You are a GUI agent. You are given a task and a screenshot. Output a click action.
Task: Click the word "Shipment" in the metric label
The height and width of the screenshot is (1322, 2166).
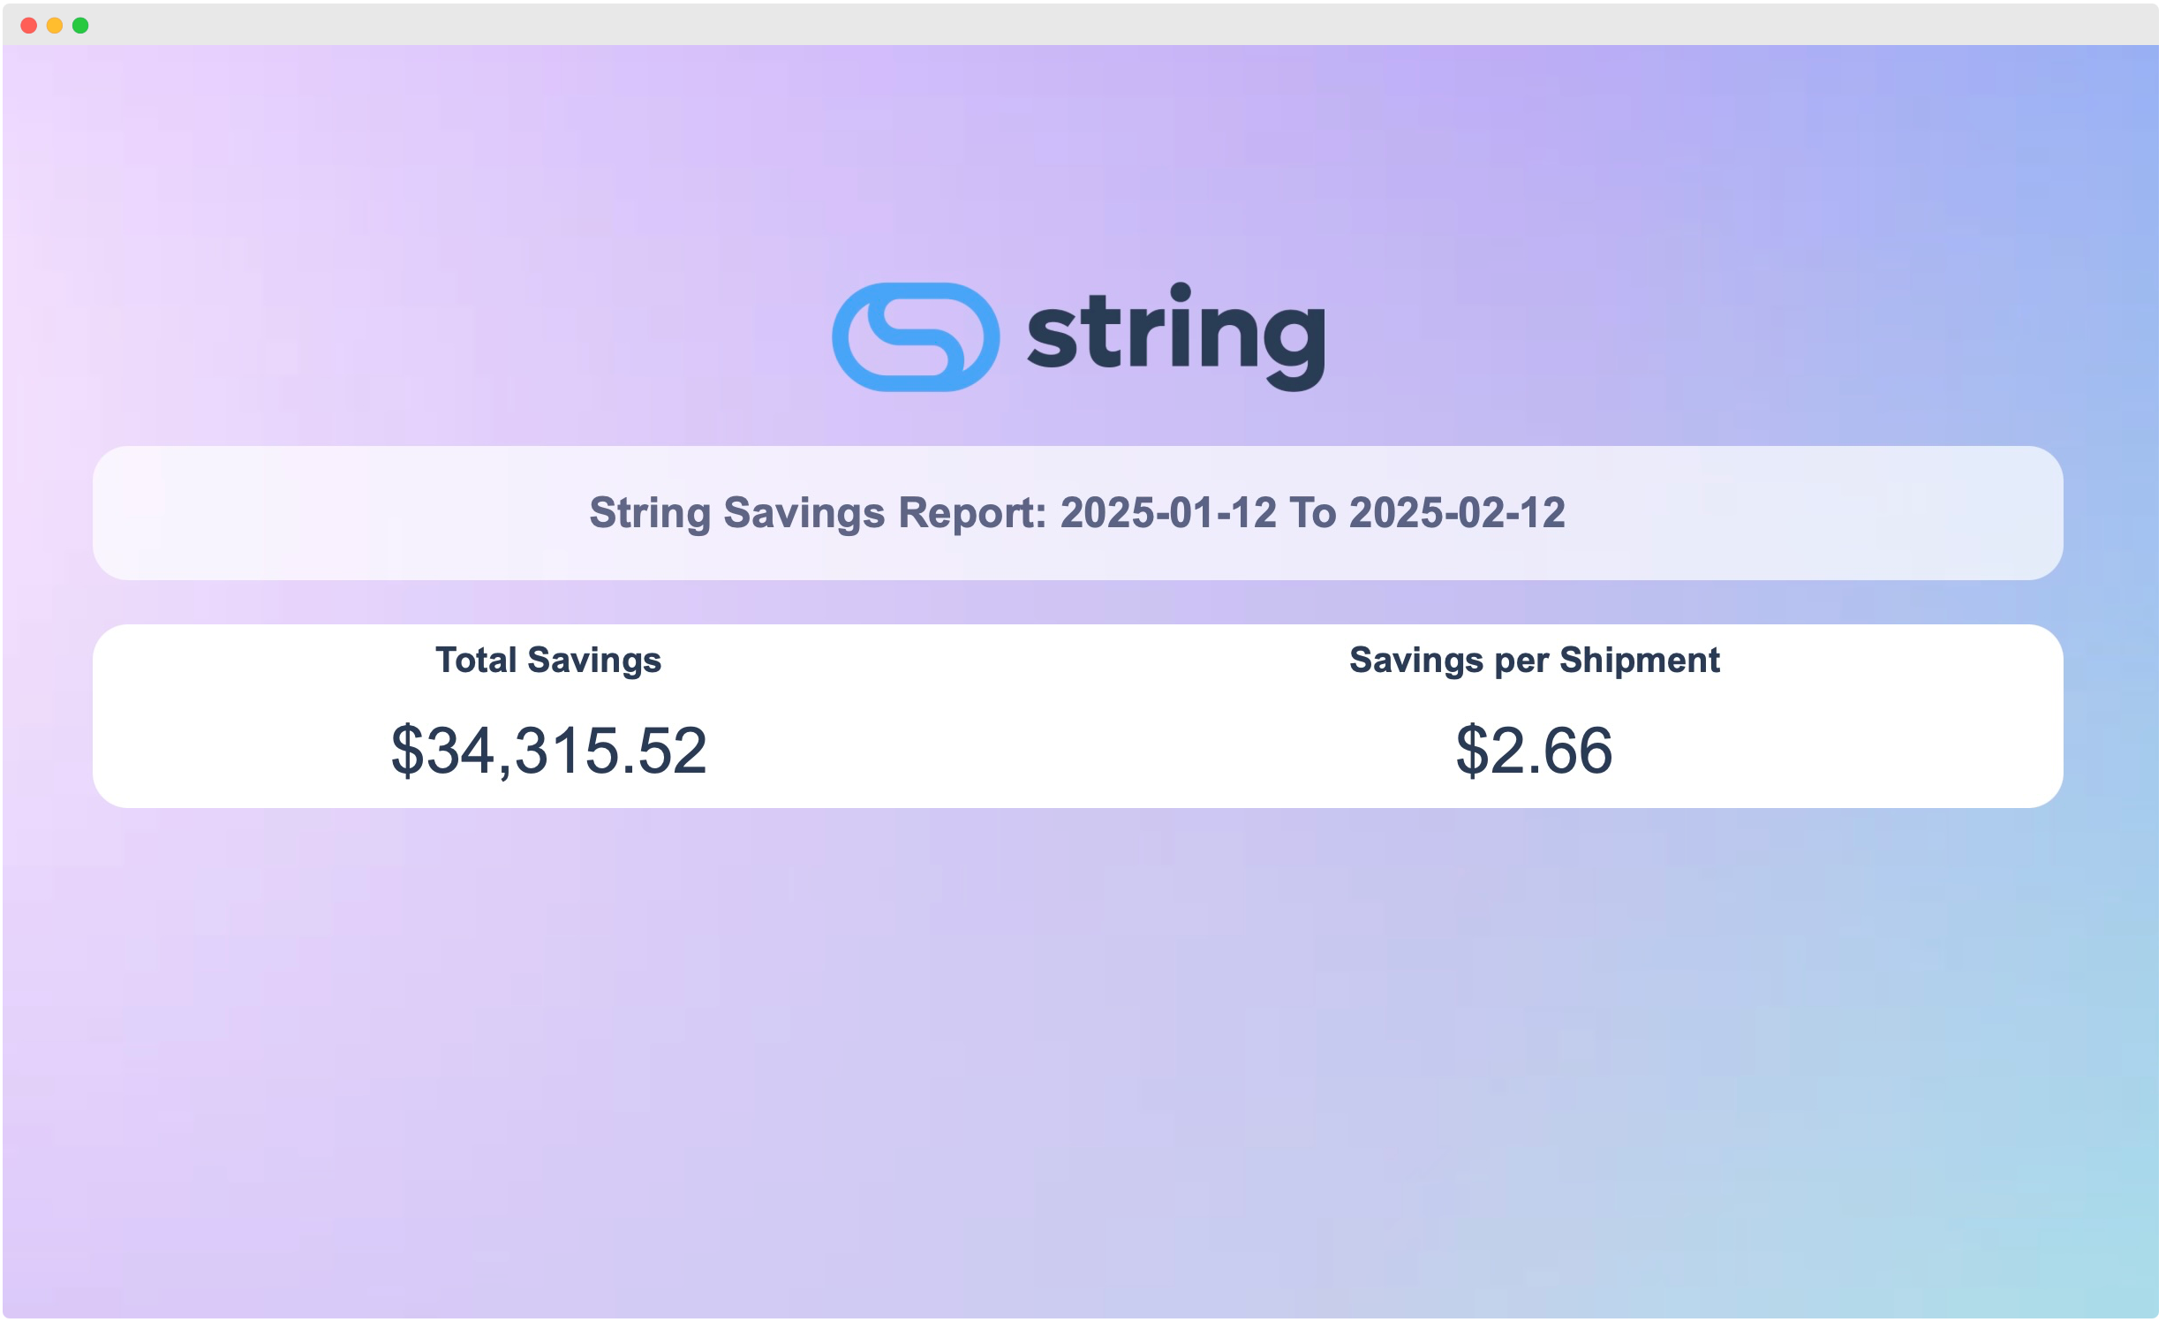click(x=1641, y=661)
